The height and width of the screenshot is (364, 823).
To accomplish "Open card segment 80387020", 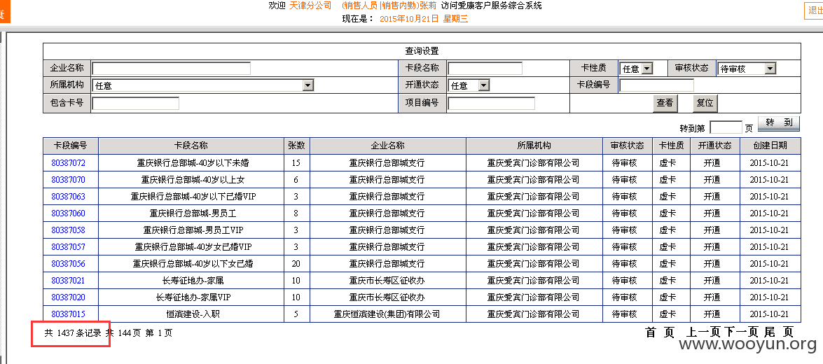I will (68, 297).
